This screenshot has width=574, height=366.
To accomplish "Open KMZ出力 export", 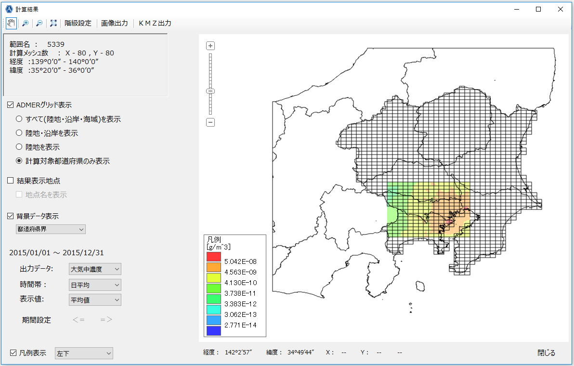I will coord(155,23).
